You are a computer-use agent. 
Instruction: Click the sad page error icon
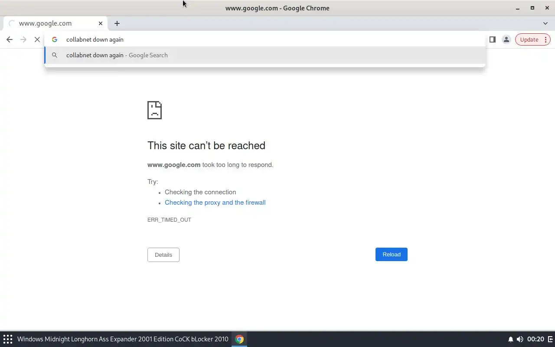(x=154, y=110)
